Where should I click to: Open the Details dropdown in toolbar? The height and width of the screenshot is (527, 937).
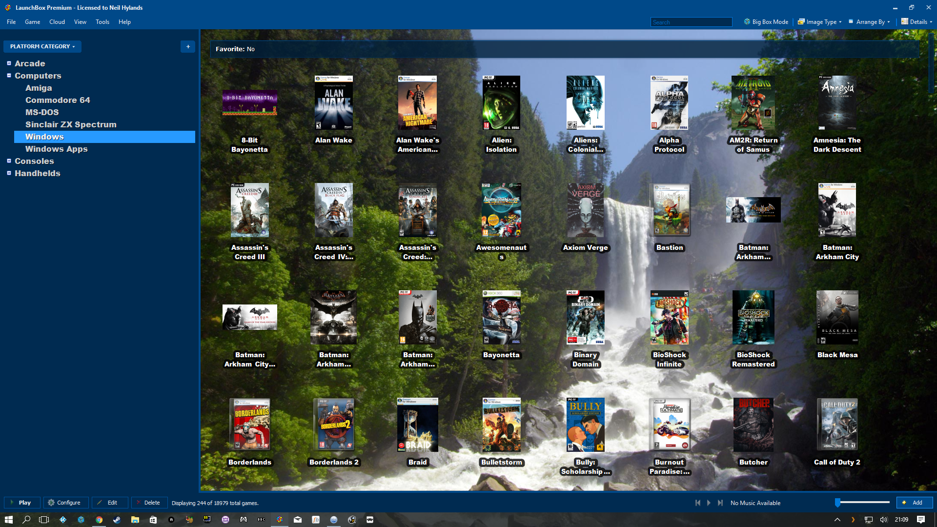[x=917, y=22]
